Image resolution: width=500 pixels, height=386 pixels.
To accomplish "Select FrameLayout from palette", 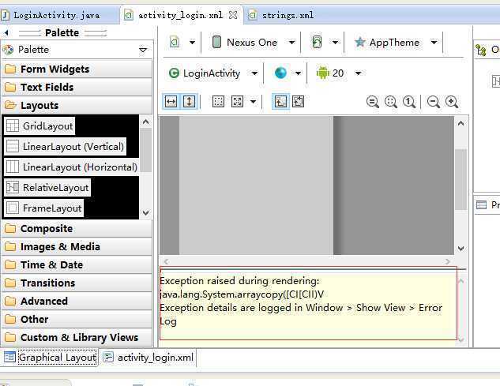I will [x=44, y=208].
